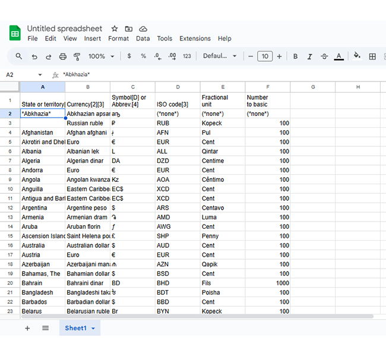Click the add new sheet plus button
Viewport: 386px width, 356px height.
[27, 328]
